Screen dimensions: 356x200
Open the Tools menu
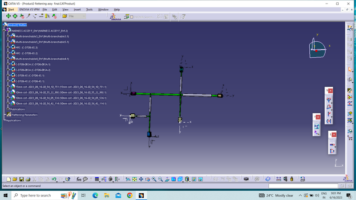click(x=89, y=9)
